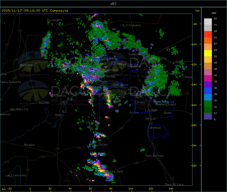Click the Divisadero place label
This screenshot has height=192, width=227.
(x=54, y=20)
